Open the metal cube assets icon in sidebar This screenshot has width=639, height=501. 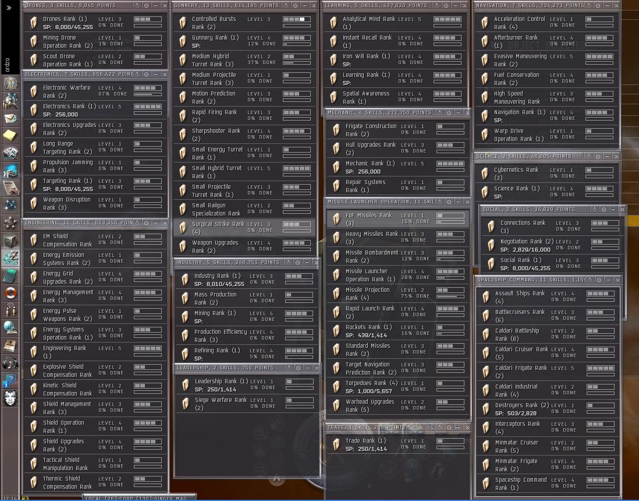(x=10, y=240)
